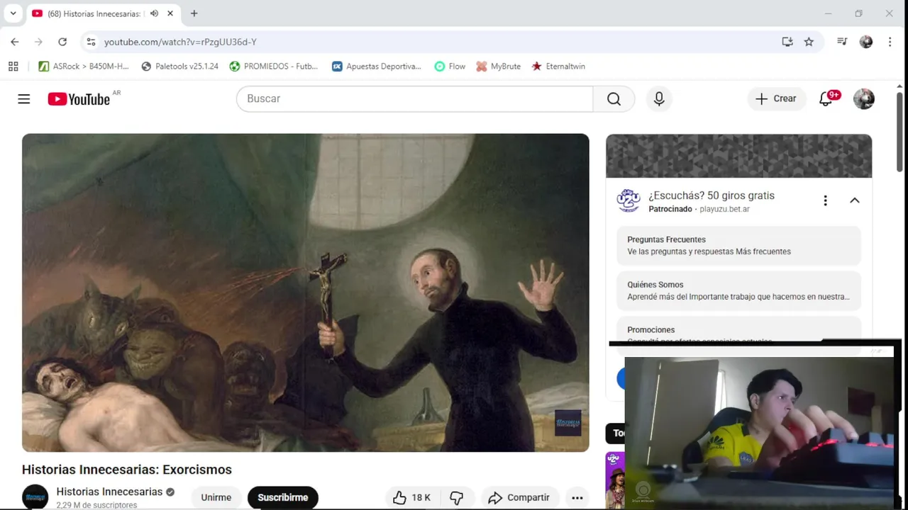This screenshot has width=908, height=510.
Task: Open the channel avatar below video
Action: (x=35, y=497)
